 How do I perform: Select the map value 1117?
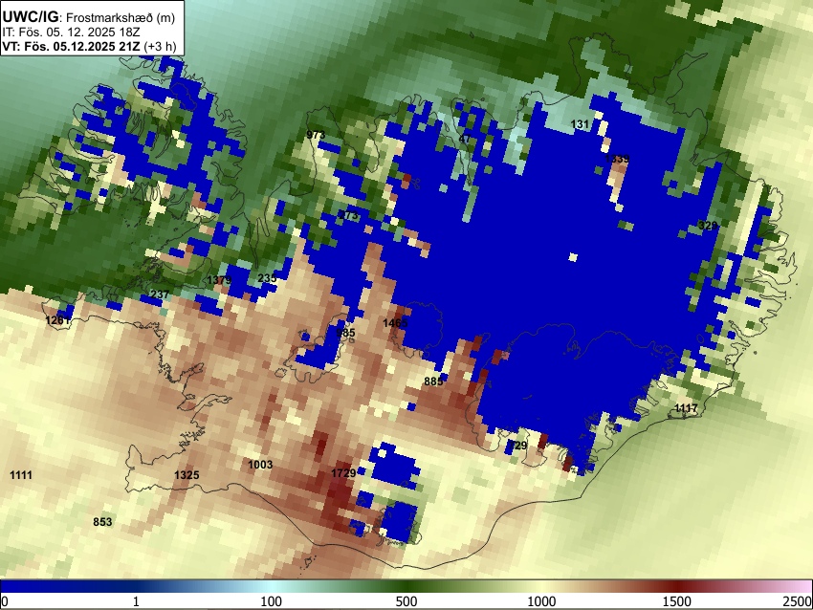pyautogui.click(x=687, y=408)
